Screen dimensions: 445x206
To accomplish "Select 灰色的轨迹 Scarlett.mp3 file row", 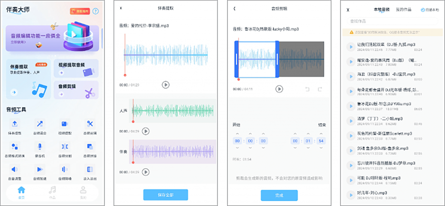I will click(x=393, y=136).
